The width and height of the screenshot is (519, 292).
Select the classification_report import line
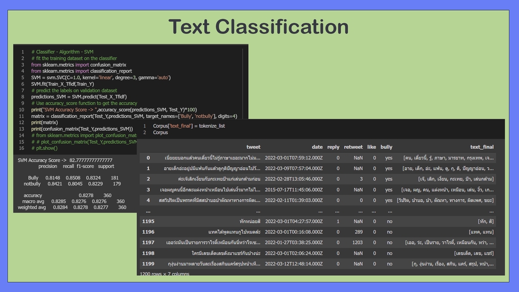82,71
